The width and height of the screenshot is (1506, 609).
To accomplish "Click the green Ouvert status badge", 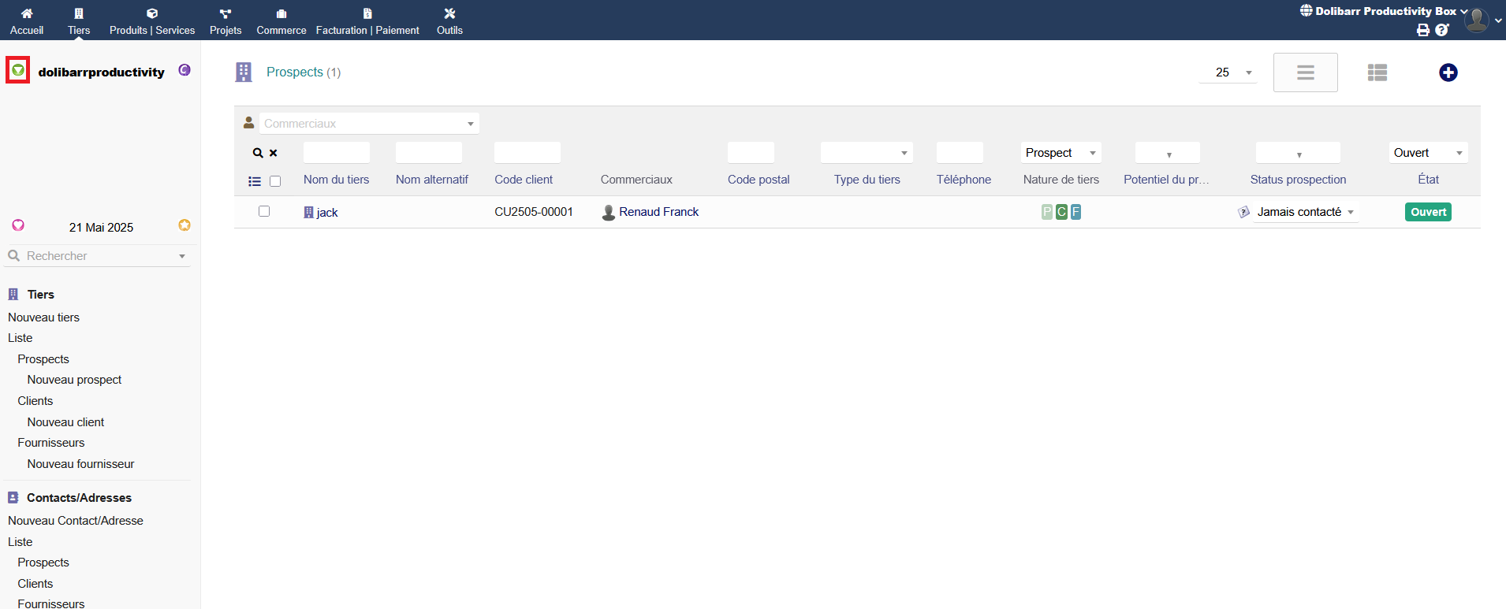I will click(x=1428, y=212).
